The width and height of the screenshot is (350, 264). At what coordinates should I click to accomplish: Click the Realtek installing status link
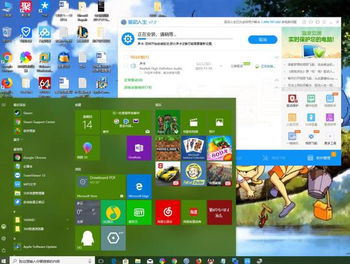(x=265, y=67)
